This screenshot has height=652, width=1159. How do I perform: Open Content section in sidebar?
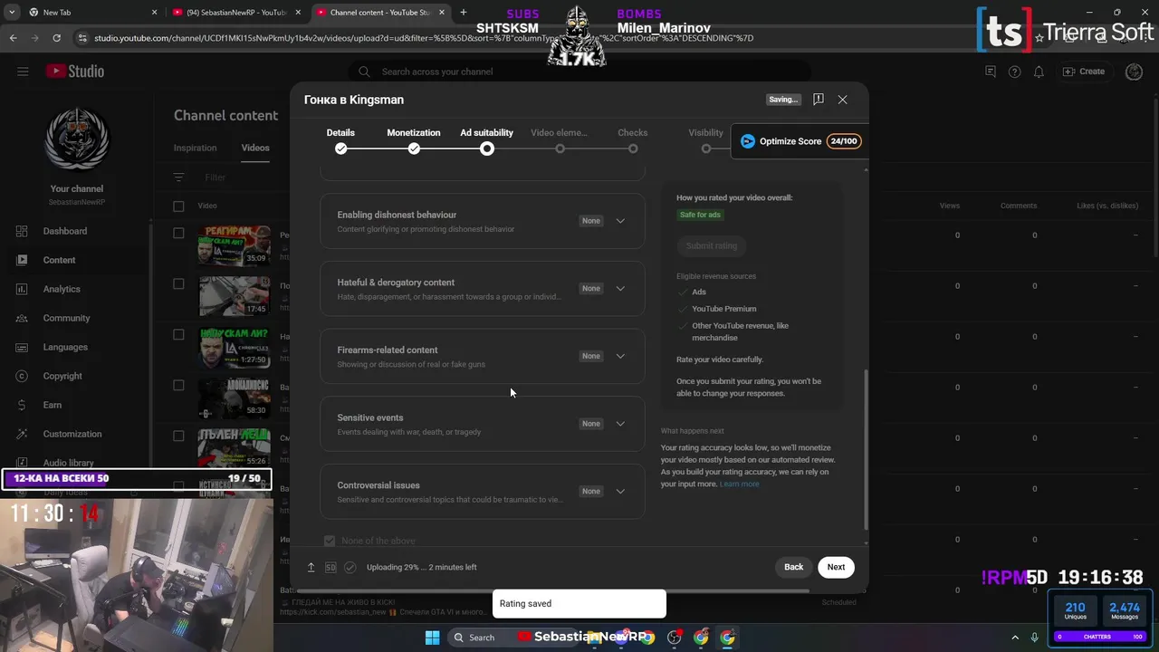59,260
